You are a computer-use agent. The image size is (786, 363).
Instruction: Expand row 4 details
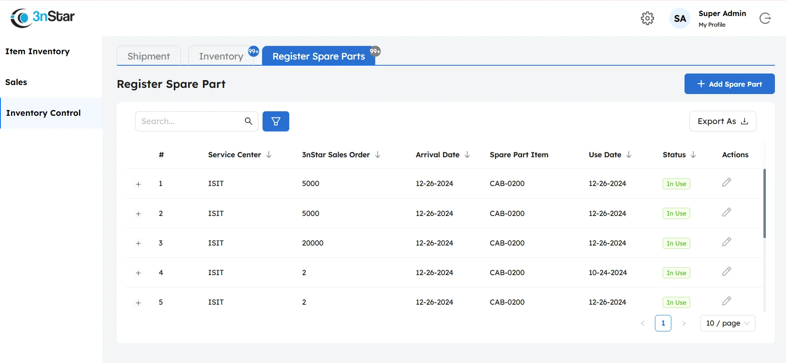(138, 273)
